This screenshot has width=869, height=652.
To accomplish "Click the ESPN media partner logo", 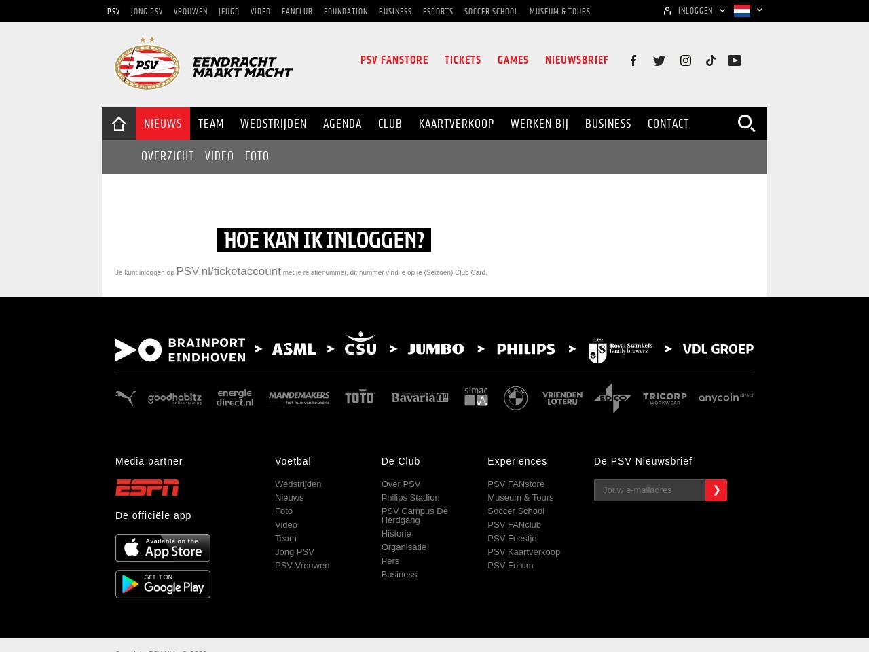I will click(147, 488).
